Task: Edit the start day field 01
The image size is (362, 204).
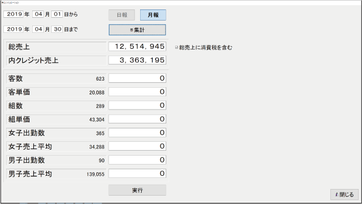Action: 57,14
